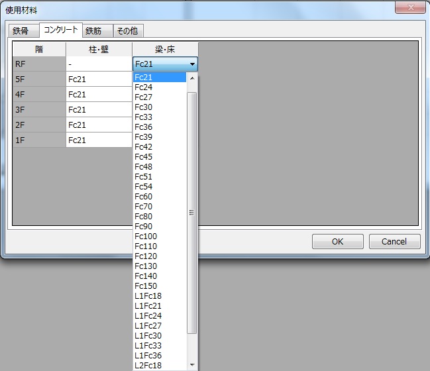Click the dropdown list scrollbar thumb
430x371 pixels.
click(x=192, y=213)
